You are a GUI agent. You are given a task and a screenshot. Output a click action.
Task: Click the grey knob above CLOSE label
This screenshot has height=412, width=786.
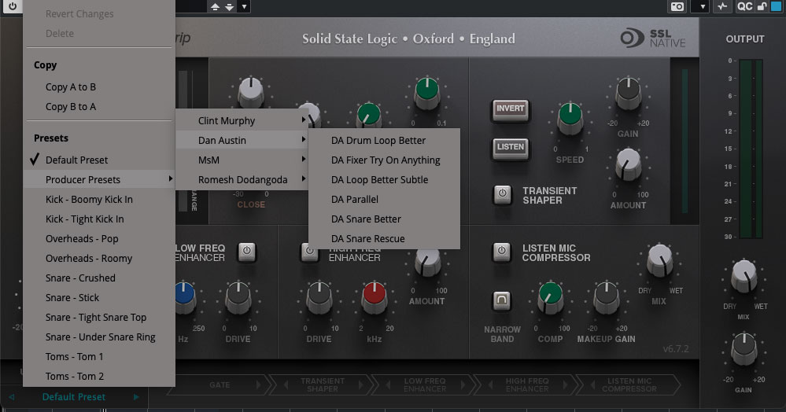(251, 93)
